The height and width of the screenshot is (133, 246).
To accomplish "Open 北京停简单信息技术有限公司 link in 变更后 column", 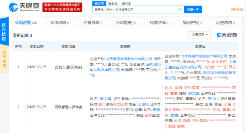I will 204,56.
